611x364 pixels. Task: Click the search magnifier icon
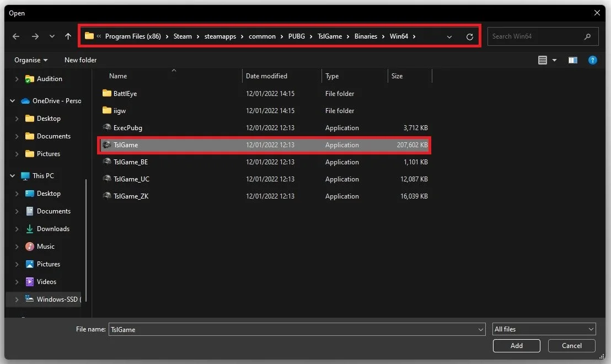point(587,36)
